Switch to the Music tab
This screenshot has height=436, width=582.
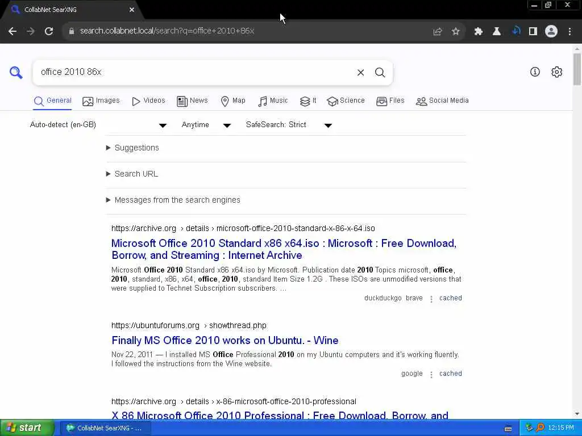click(273, 101)
